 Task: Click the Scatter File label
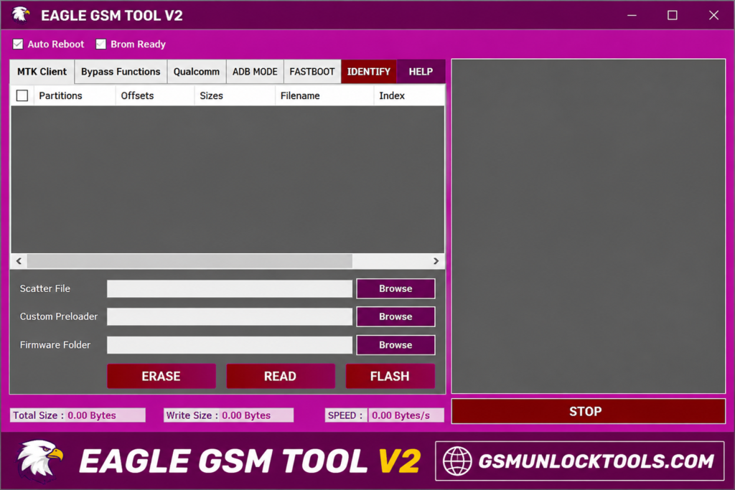tap(45, 288)
